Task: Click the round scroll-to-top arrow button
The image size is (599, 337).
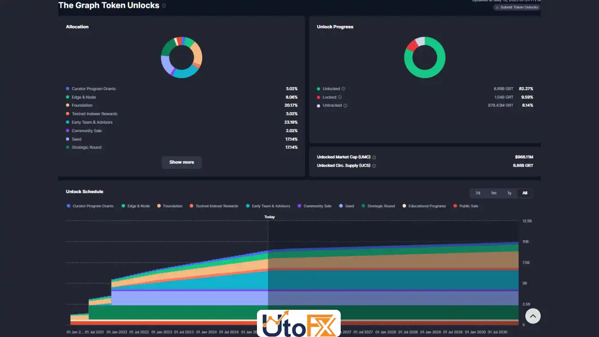Action: tap(533, 316)
